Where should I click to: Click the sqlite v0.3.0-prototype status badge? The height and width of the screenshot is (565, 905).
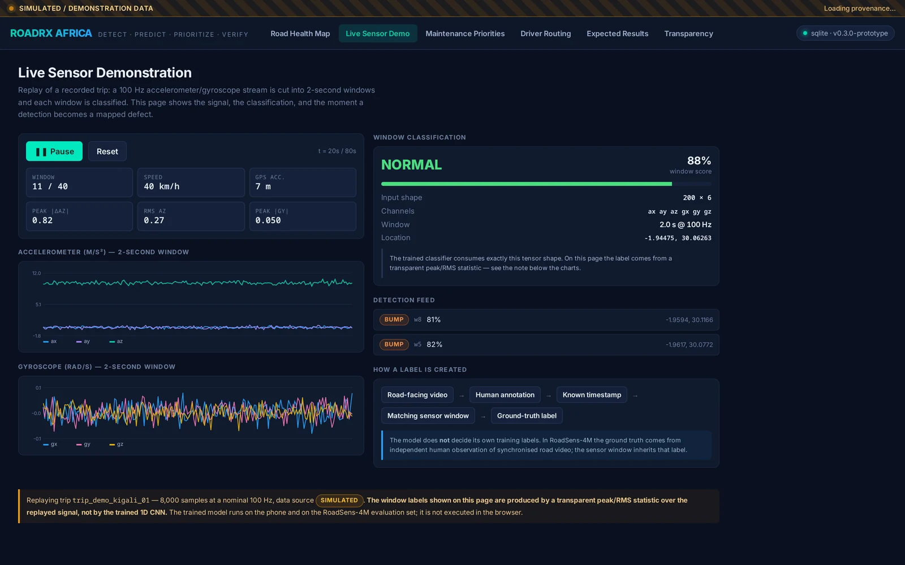point(845,33)
